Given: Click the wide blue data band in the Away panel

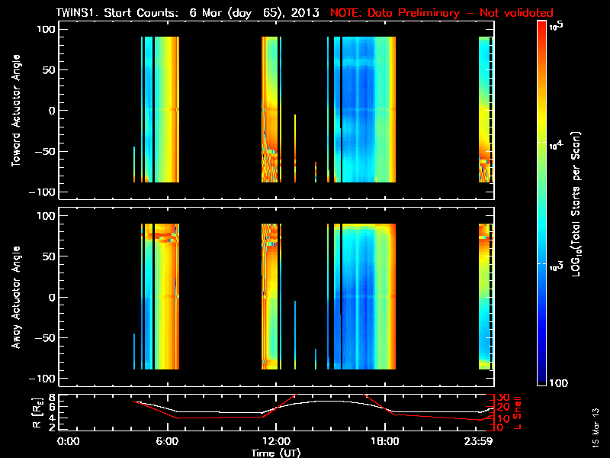Looking at the screenshot, I should pyautogui.click(x=366, y=297).
